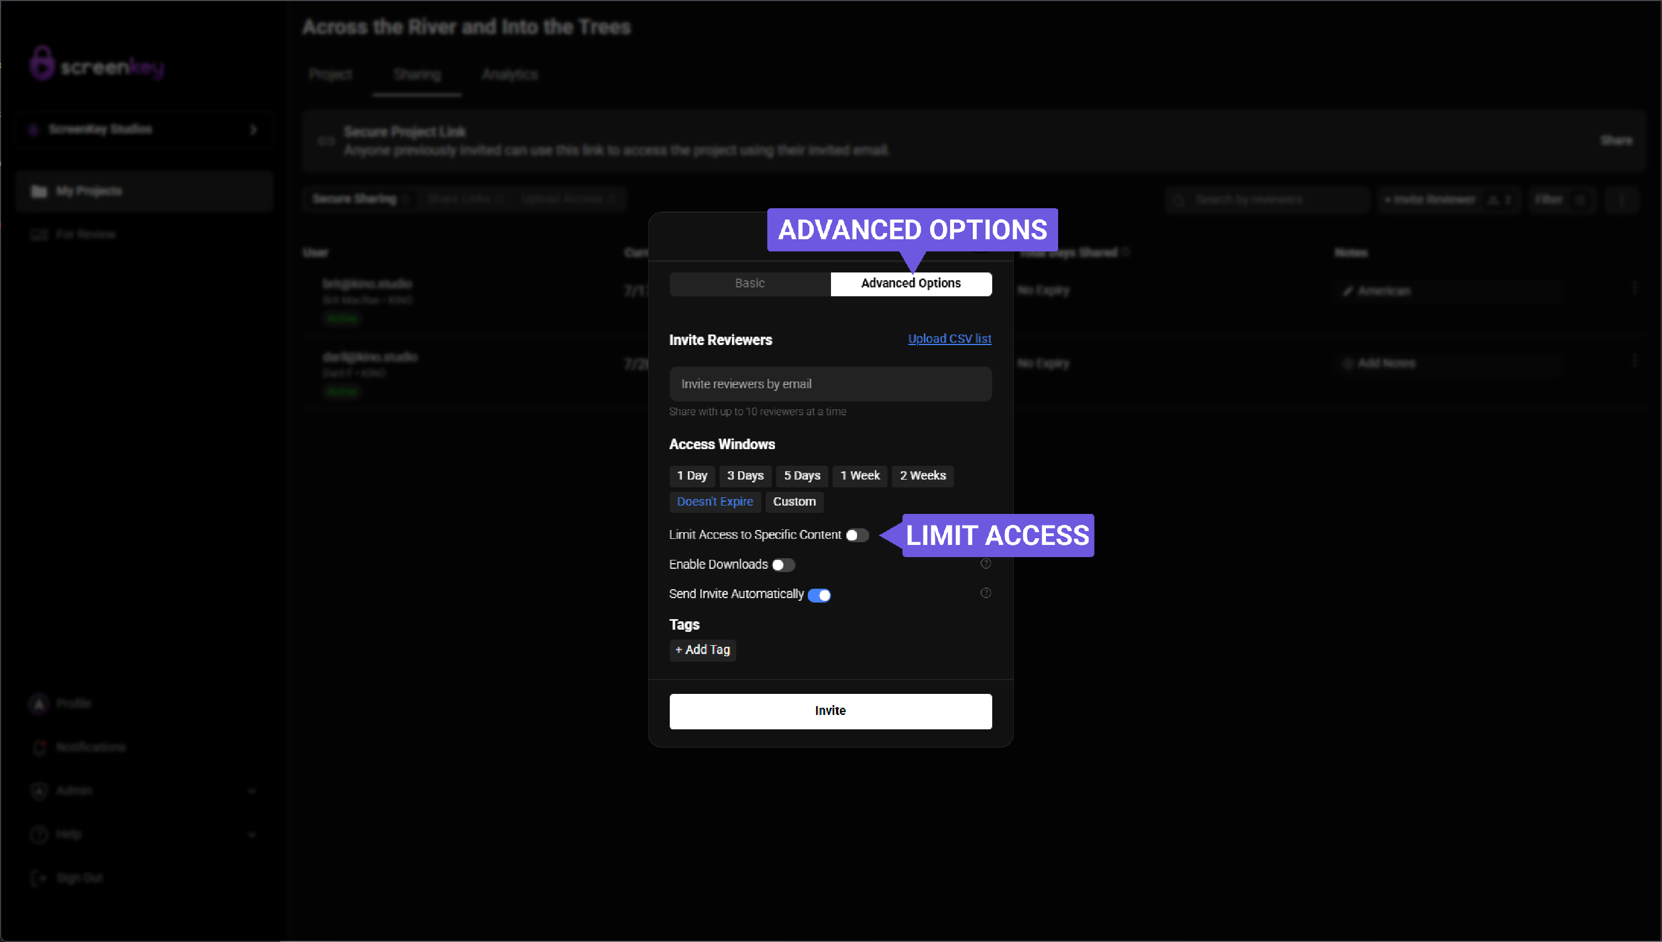Turn on the Enable Downloads switch
Viewport: 1662px width, 942px height.
[x=783, y=565]
